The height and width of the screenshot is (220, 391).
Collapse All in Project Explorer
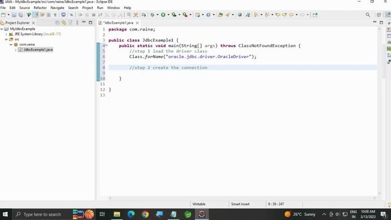[57, 23]
